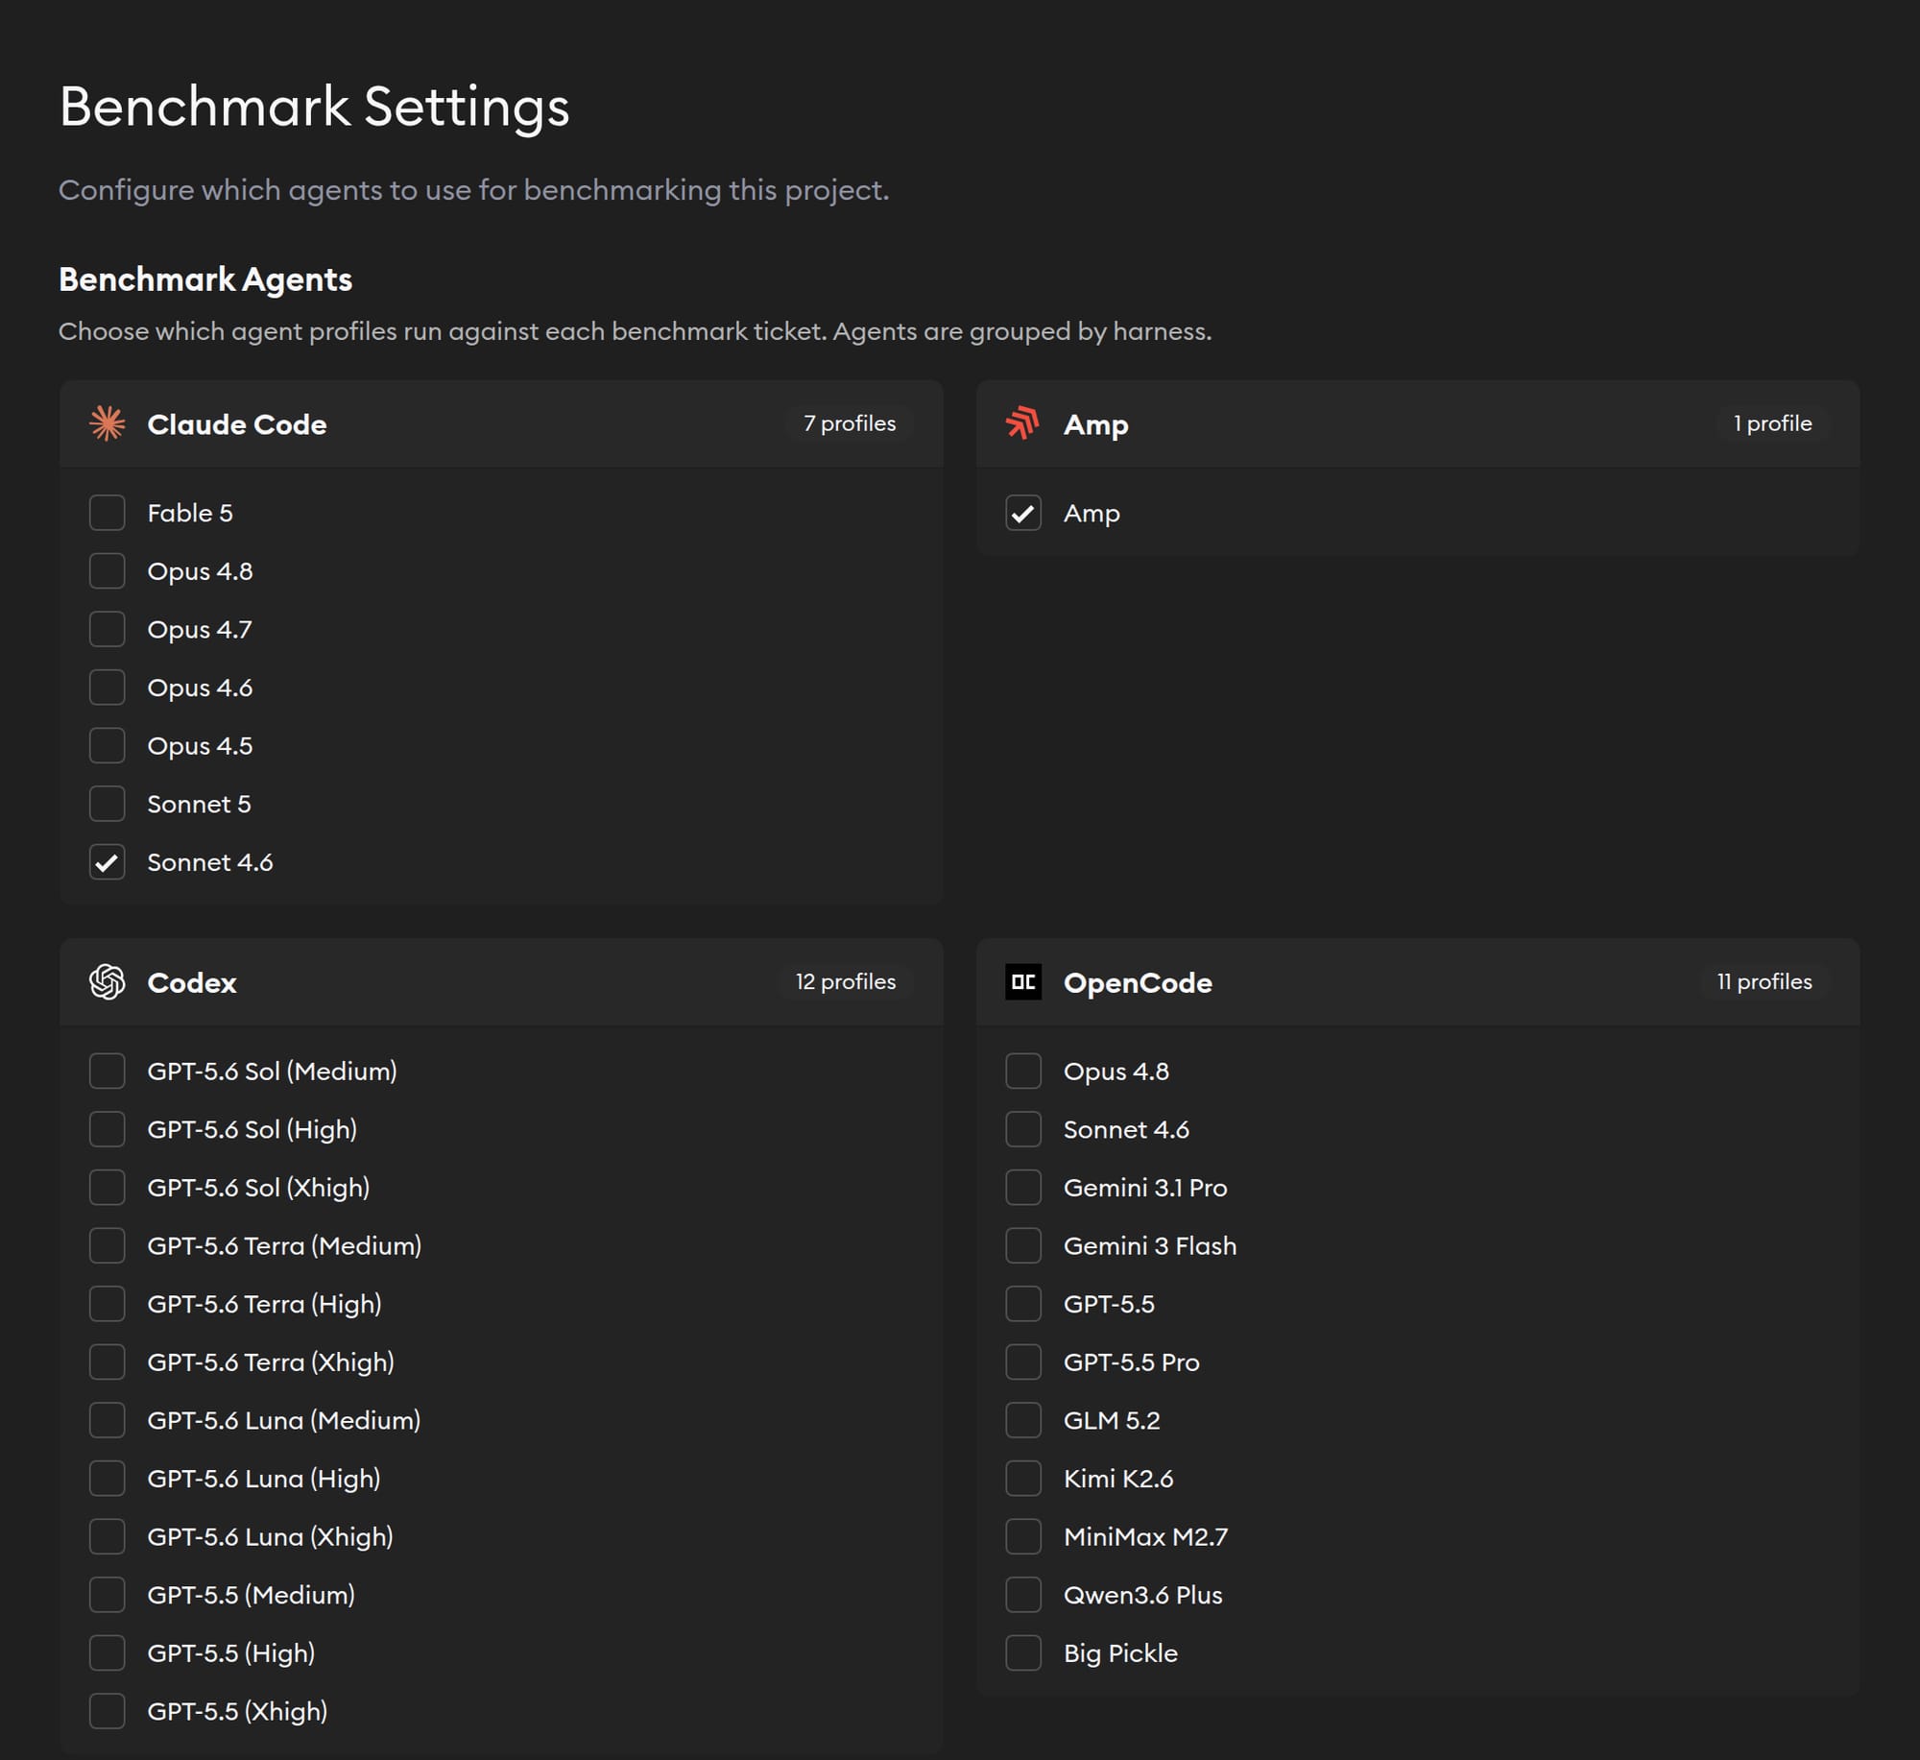Tick the Opus 4.7 checkbox

click(x=108, y=629)
